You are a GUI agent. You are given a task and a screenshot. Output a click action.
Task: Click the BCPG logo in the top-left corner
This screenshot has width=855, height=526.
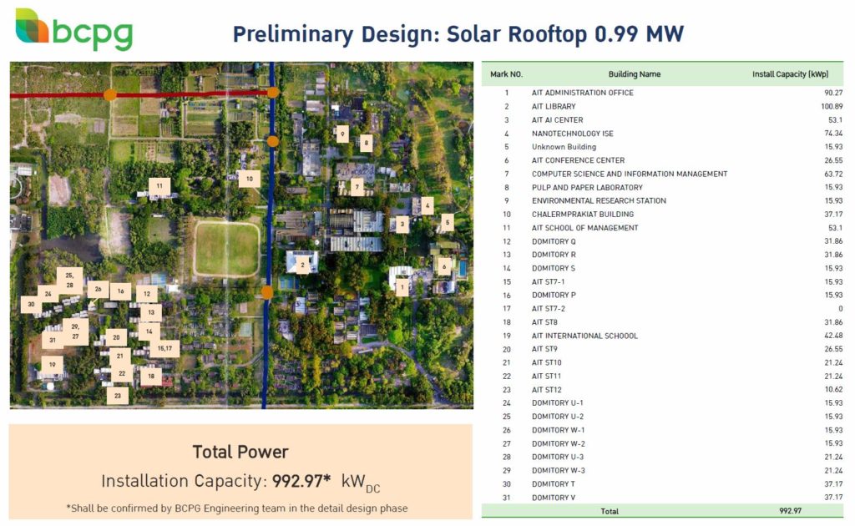tap(75, 27)
